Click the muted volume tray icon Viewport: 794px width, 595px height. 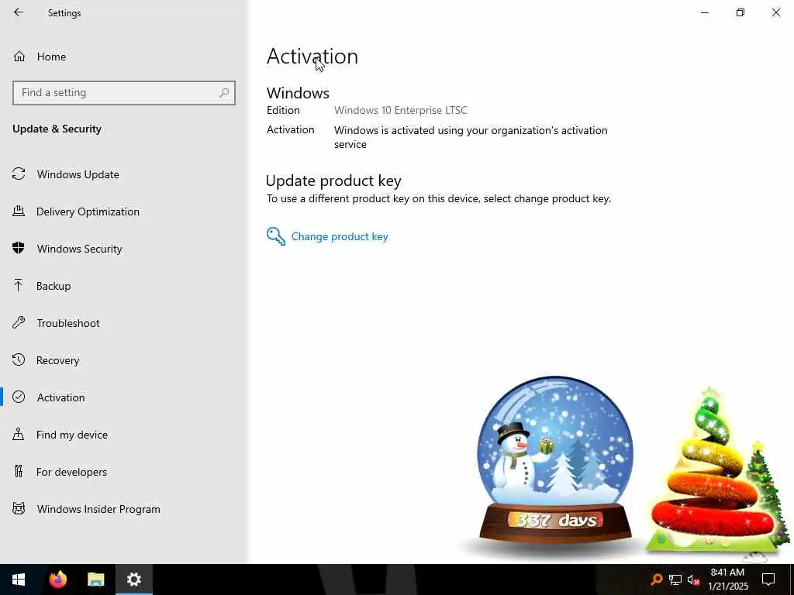693,580
